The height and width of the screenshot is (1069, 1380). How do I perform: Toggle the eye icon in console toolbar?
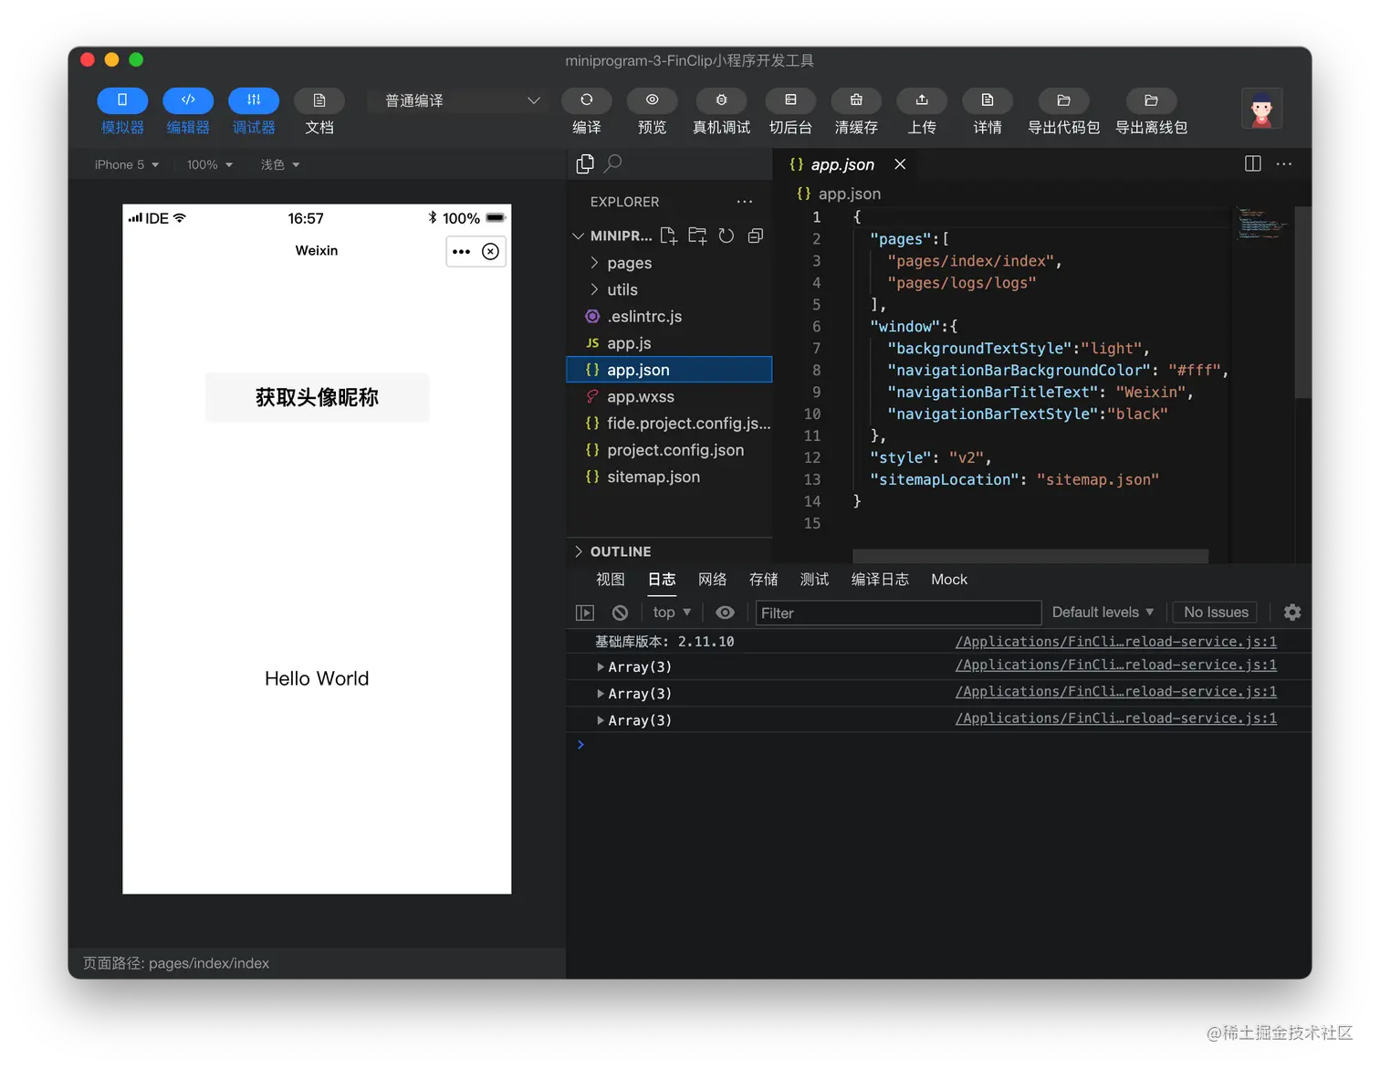(x=725, y=612)
